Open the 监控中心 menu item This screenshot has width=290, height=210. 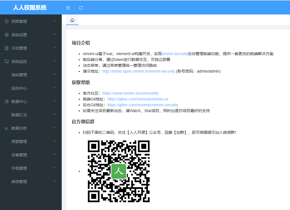31,88
